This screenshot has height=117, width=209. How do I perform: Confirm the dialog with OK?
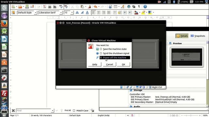coord(123,64)
